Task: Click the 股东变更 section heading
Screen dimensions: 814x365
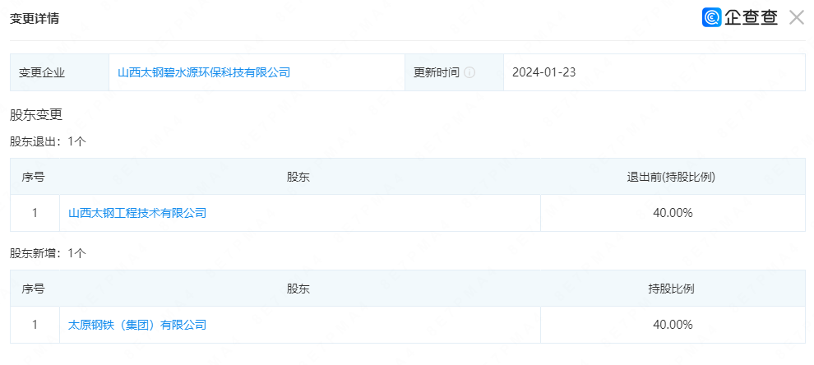Action: [36, 114]
